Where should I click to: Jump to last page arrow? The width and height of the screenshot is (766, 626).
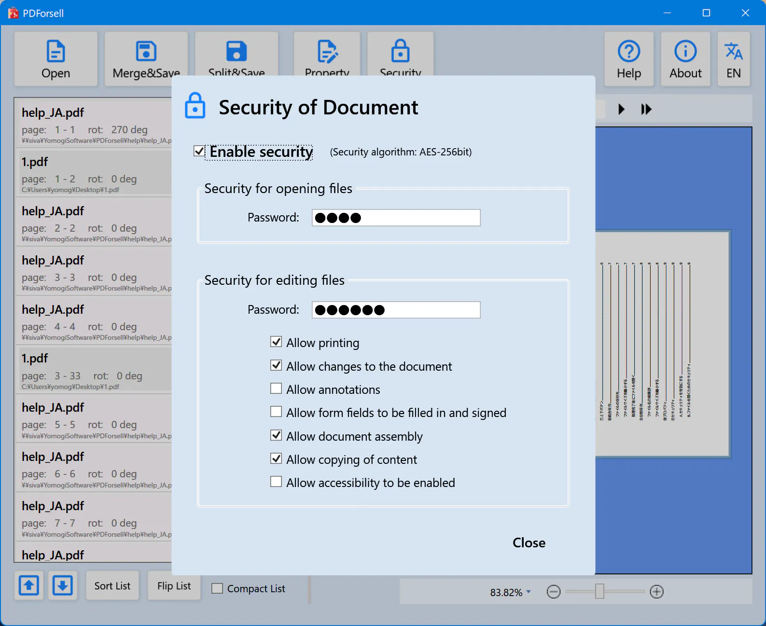coord(646,110)
